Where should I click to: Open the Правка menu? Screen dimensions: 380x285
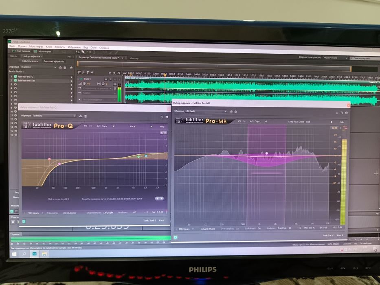click(22, 46)
